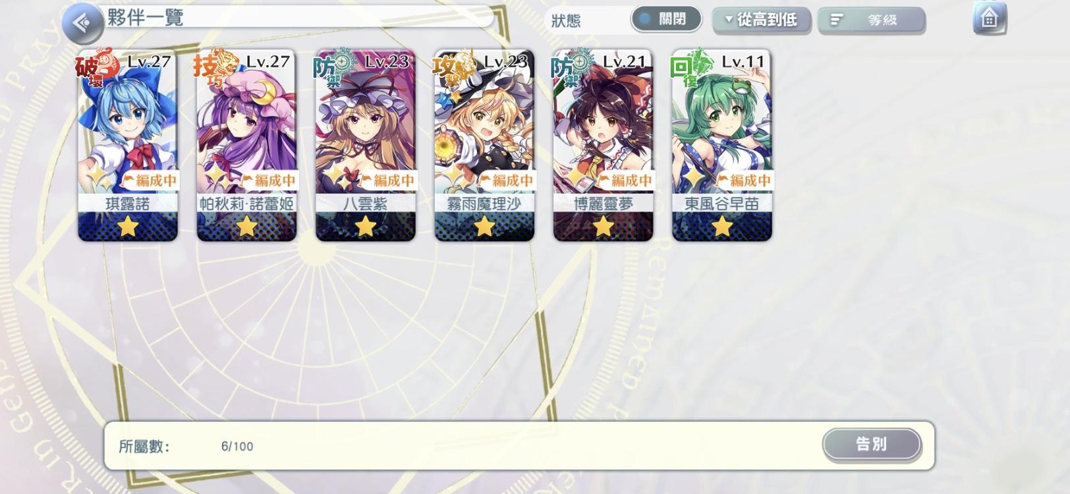Open the 霧雨魔理沙 character card
The image size is (1070, 494).
point(484,145)
